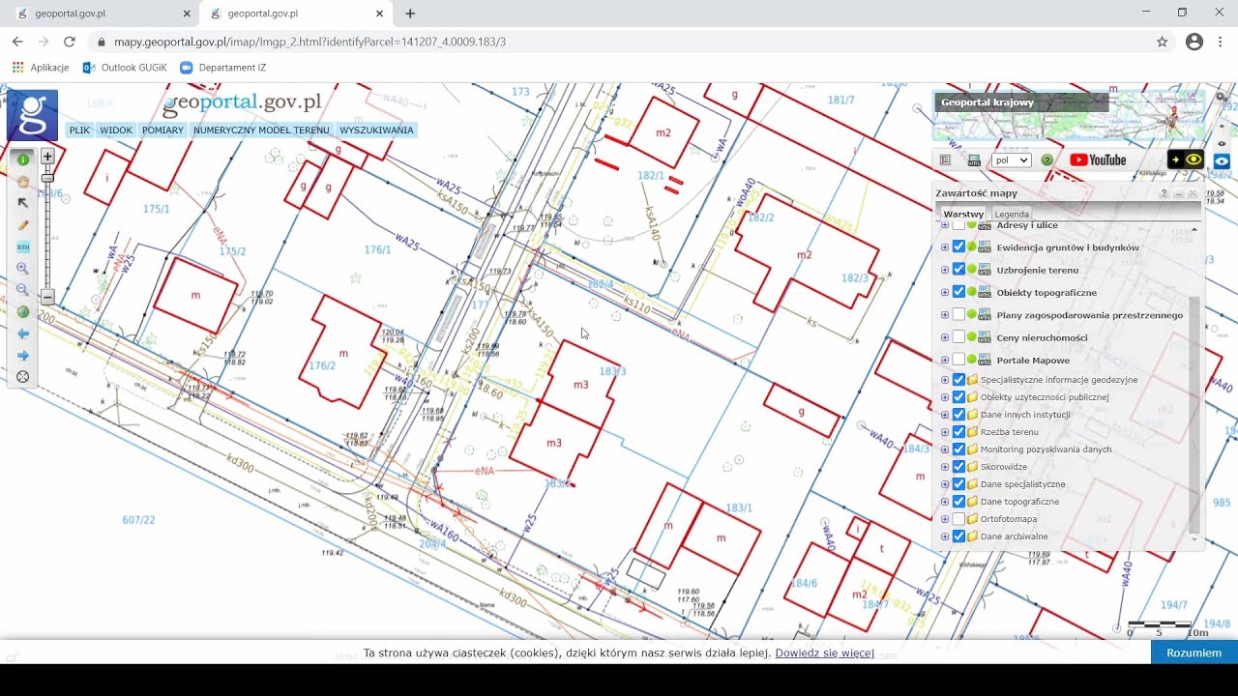
Task: Open help in Zawartość mapy panel
Action: coord(1164,193)
